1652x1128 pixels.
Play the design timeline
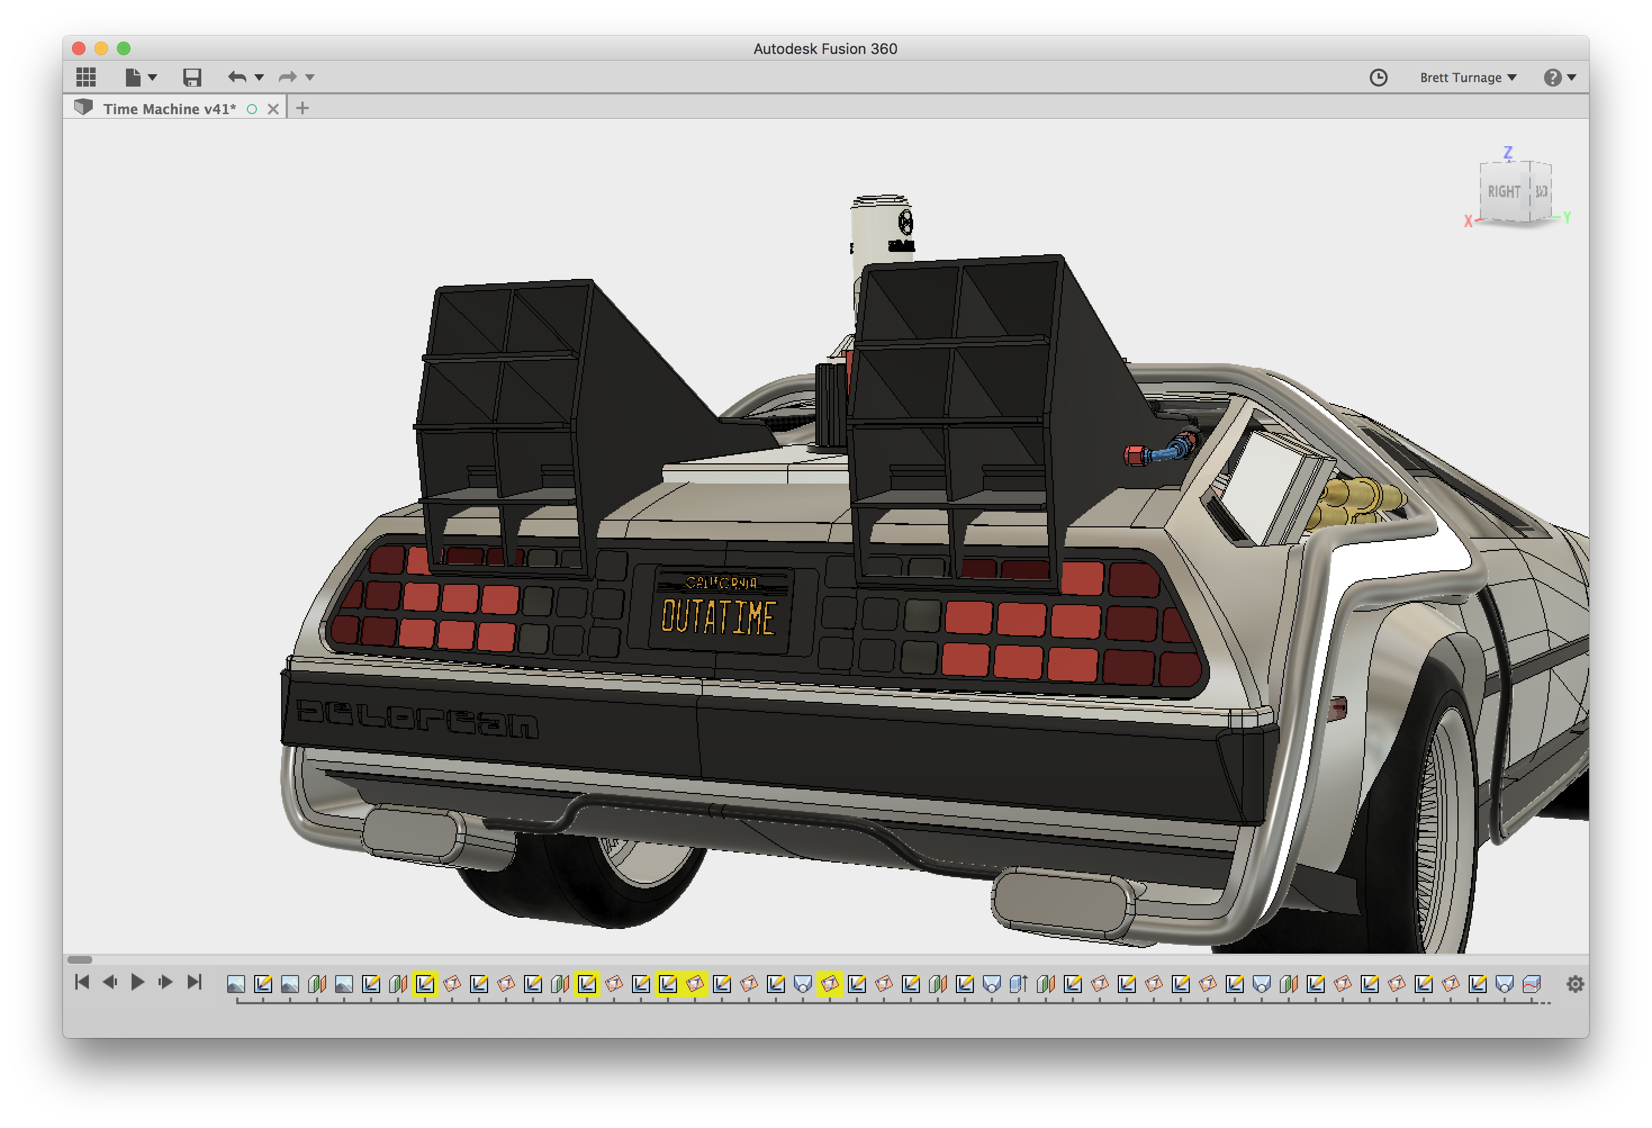[x=138, y=982]
